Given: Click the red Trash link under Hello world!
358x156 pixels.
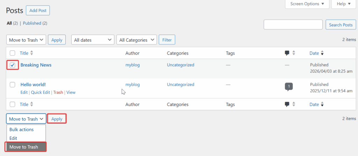Looking at the screenshot, I should (x=58, y=92).
